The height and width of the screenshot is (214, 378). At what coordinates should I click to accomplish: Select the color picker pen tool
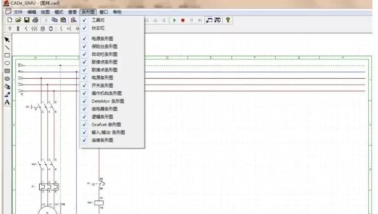point(7,94)
